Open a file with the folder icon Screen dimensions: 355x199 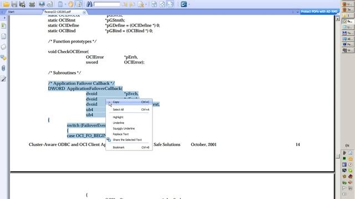click(x=6, y=4)
